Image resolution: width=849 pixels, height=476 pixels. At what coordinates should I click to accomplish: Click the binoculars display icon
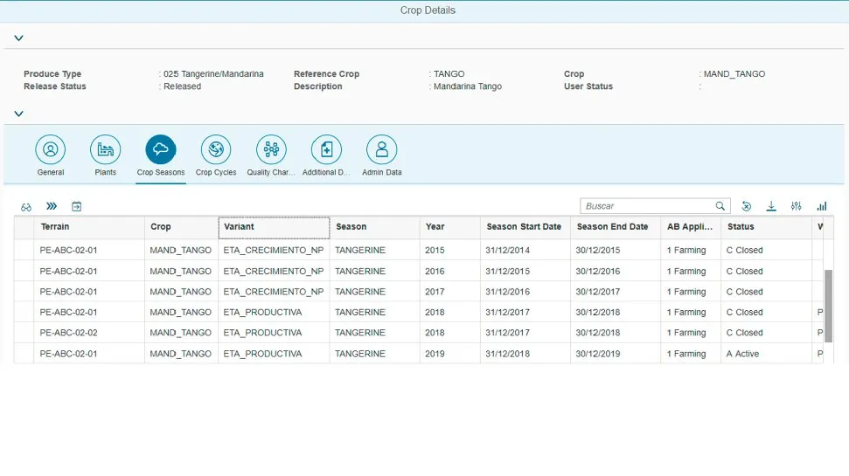[x=26, y=207]
